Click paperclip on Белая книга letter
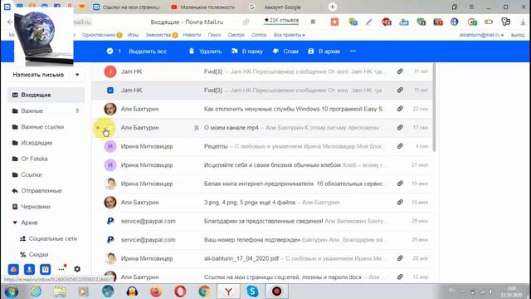This screenshot has width=531, height=299. tap(400, 184)
